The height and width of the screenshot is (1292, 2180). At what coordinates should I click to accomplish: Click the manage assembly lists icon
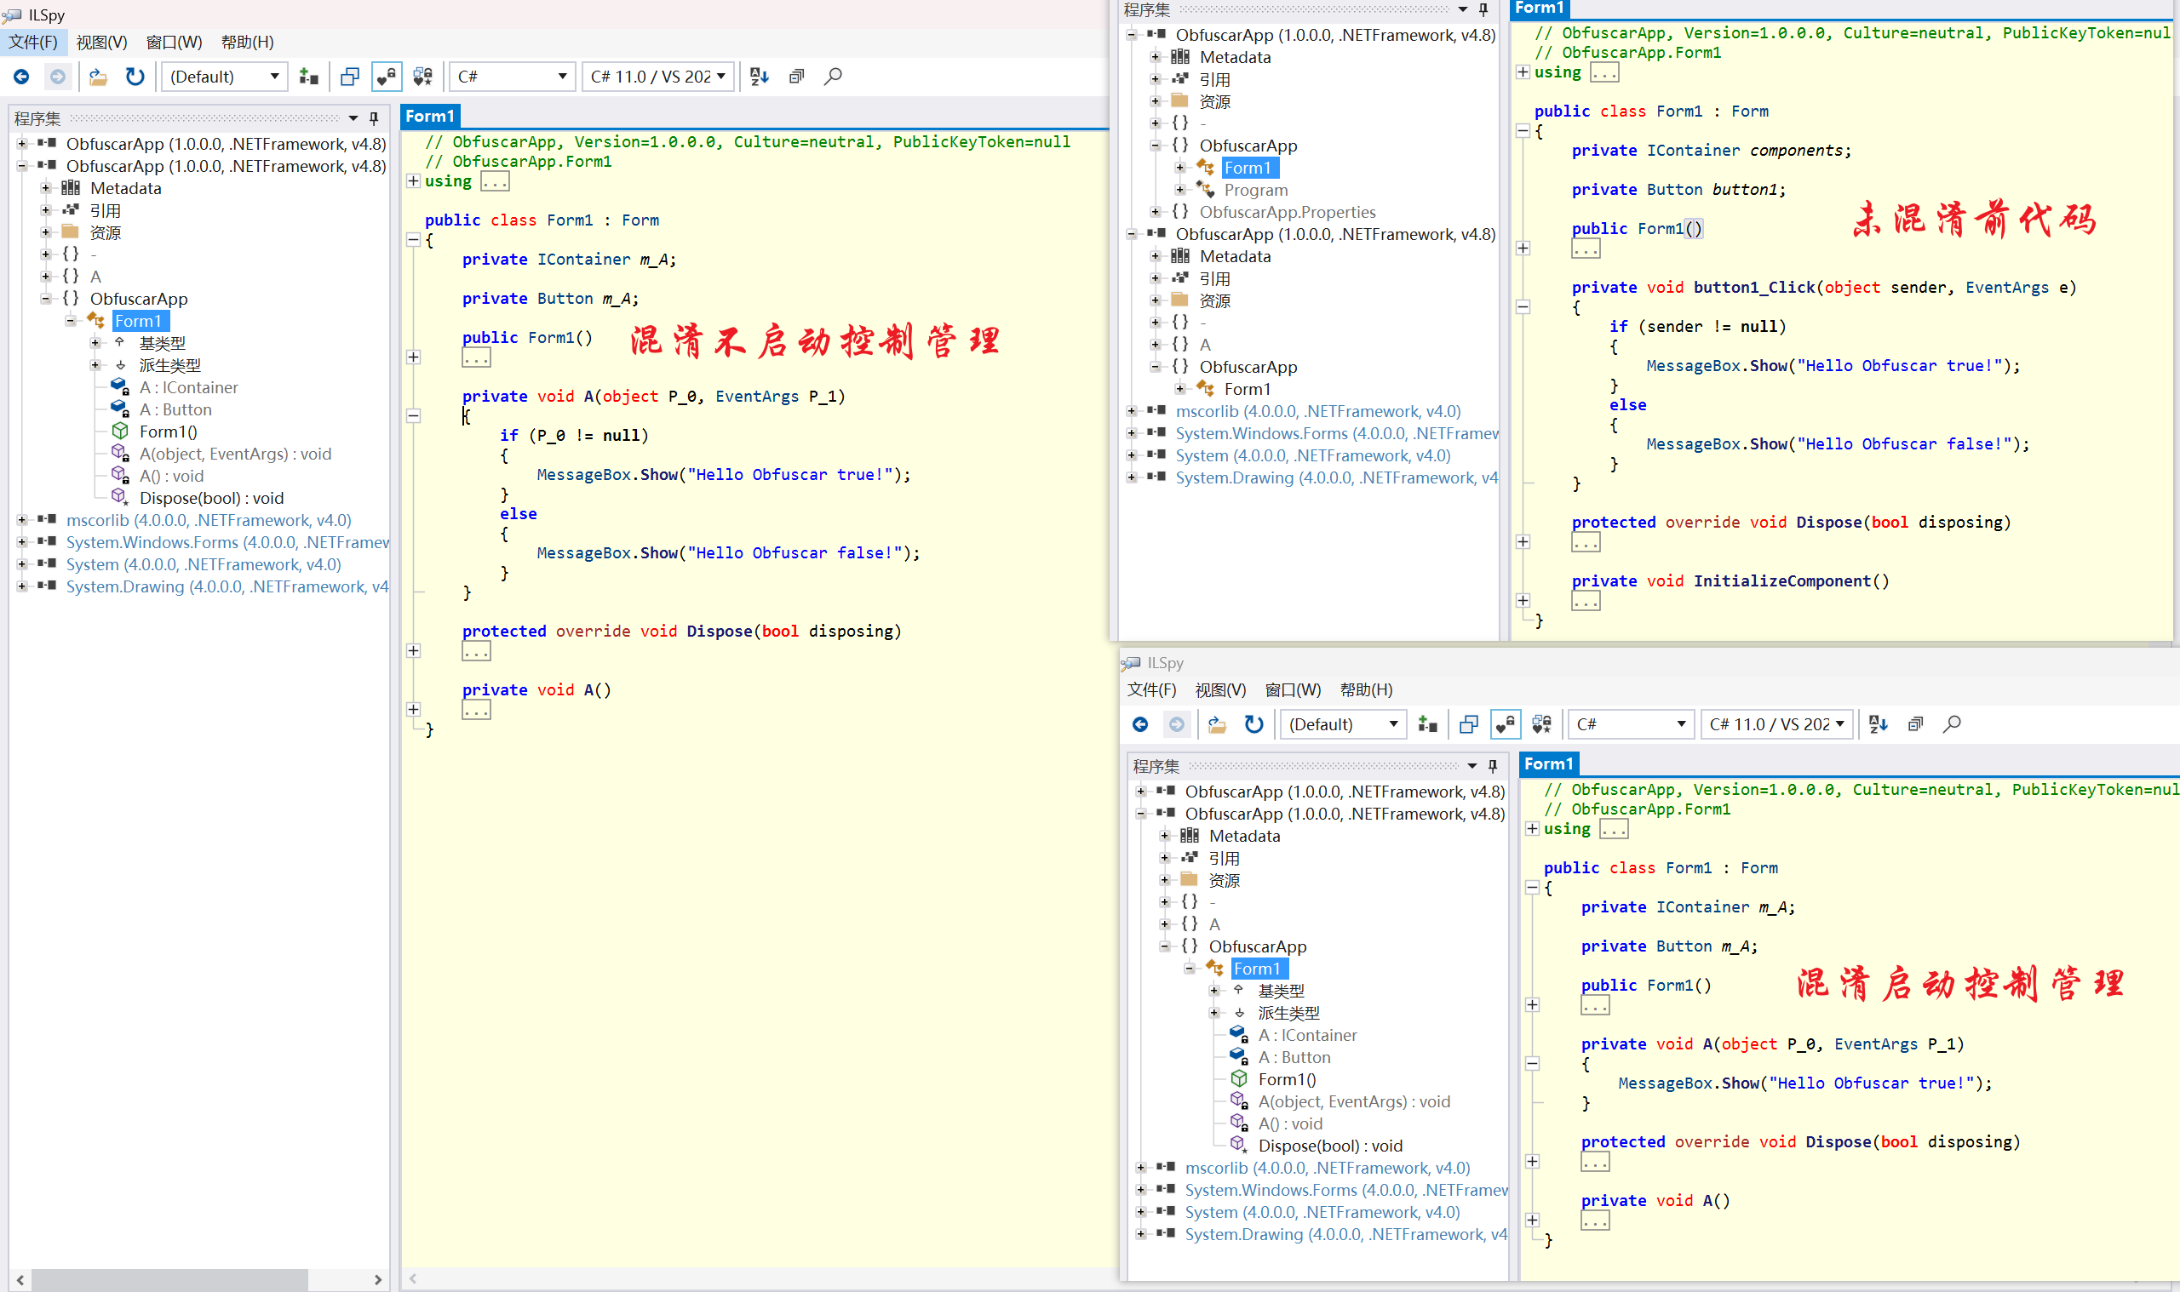click(308, 77)
